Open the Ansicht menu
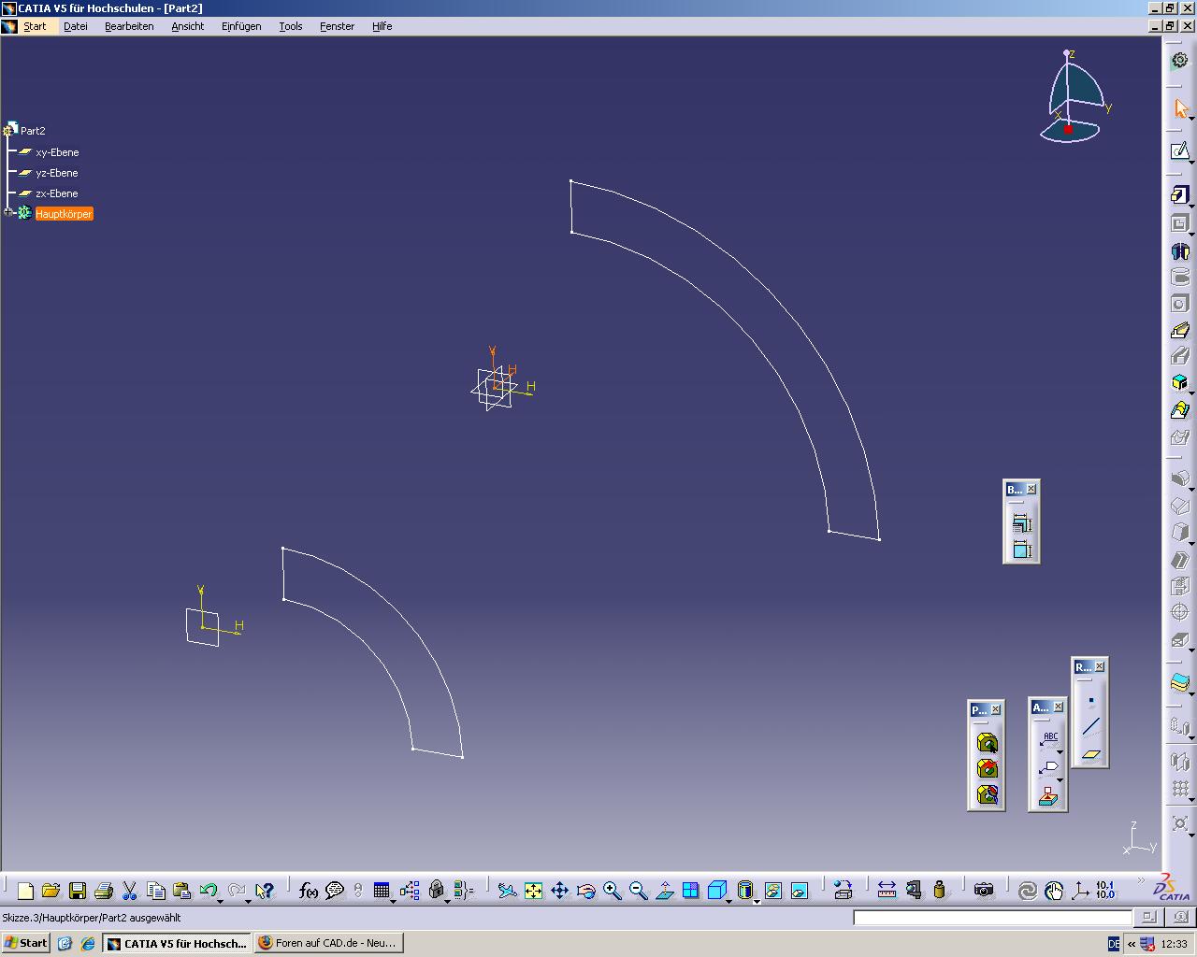This screenshot has width=1197, height=957. tap(187, 26)
